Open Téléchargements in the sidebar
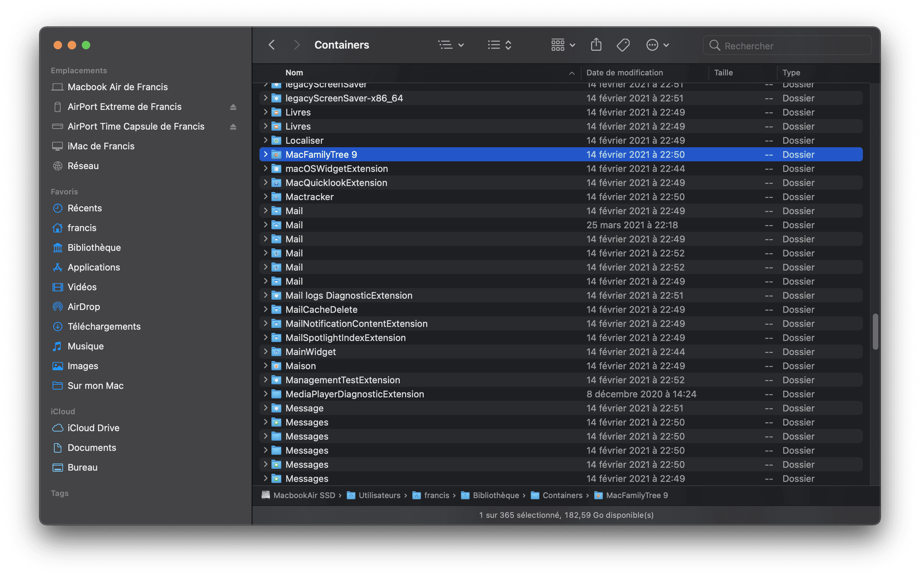The image size is (920, 577). [x=104, y=327]
